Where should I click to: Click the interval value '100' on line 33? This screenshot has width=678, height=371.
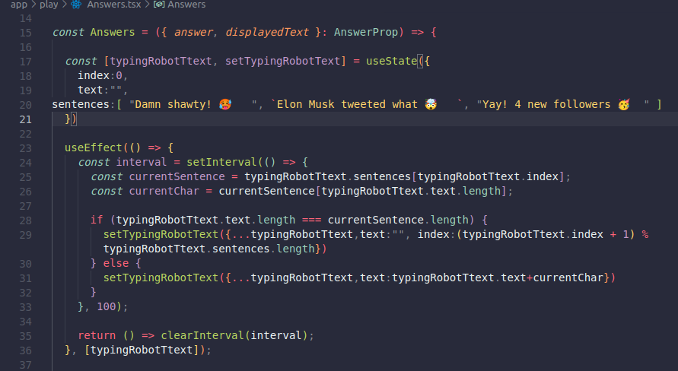pyautogui.click(x=107, y=306)
